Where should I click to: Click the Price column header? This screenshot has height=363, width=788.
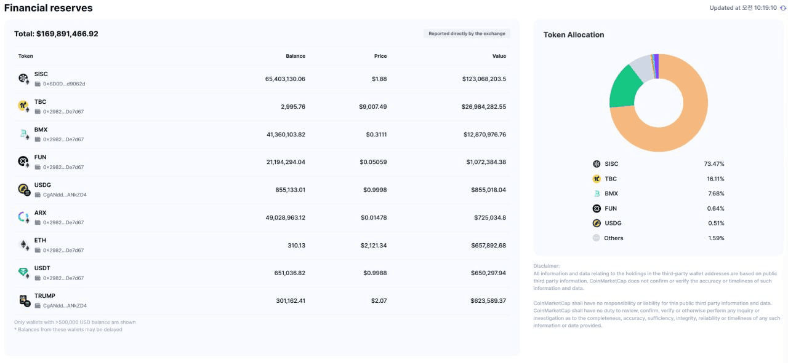(x=380, y=56)
